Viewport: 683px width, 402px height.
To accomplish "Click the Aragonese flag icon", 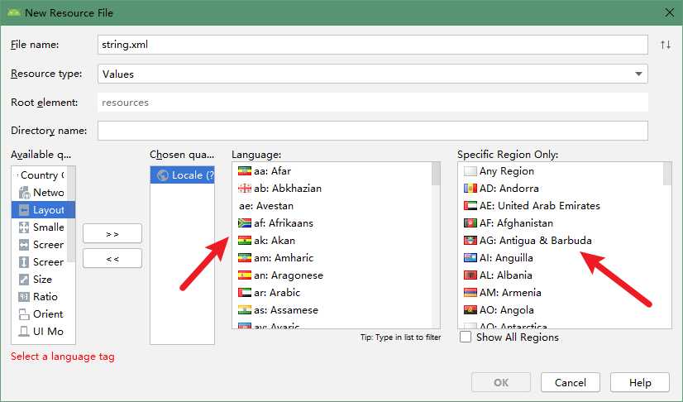I will (245, 275).
